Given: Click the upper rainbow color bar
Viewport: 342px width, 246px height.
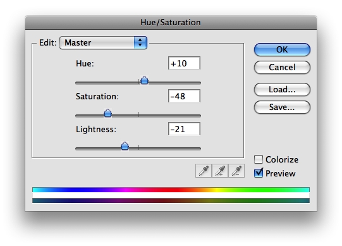Looking at the screenshot, I should pyautogui.click(x=171, y=190).
